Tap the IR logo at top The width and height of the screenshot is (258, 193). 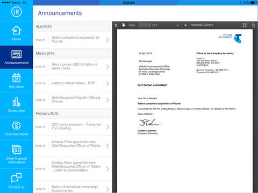pyautogui.click(x=16, y=12)
